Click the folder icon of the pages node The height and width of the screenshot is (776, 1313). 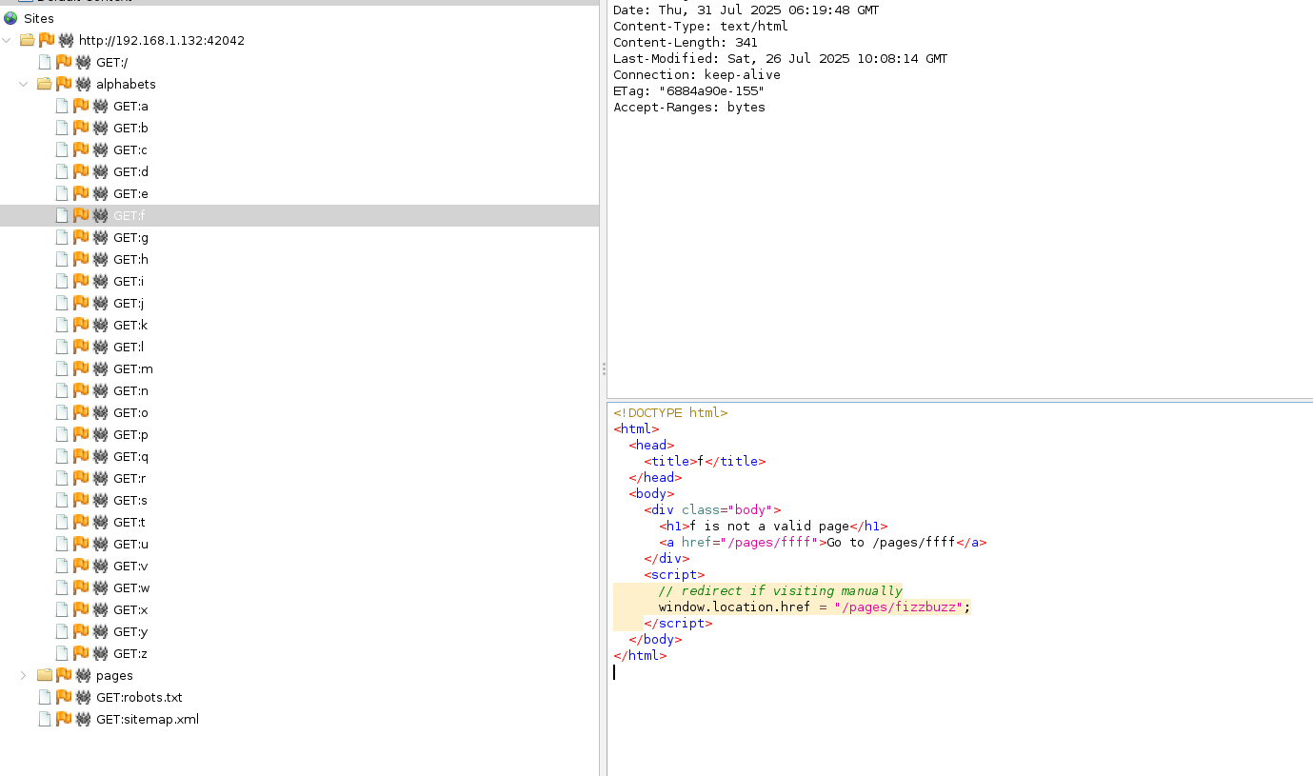tap(45, 675)
